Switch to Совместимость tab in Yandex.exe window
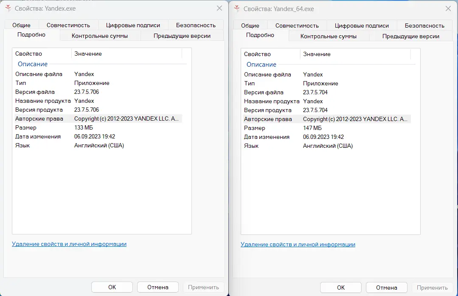 68,25
